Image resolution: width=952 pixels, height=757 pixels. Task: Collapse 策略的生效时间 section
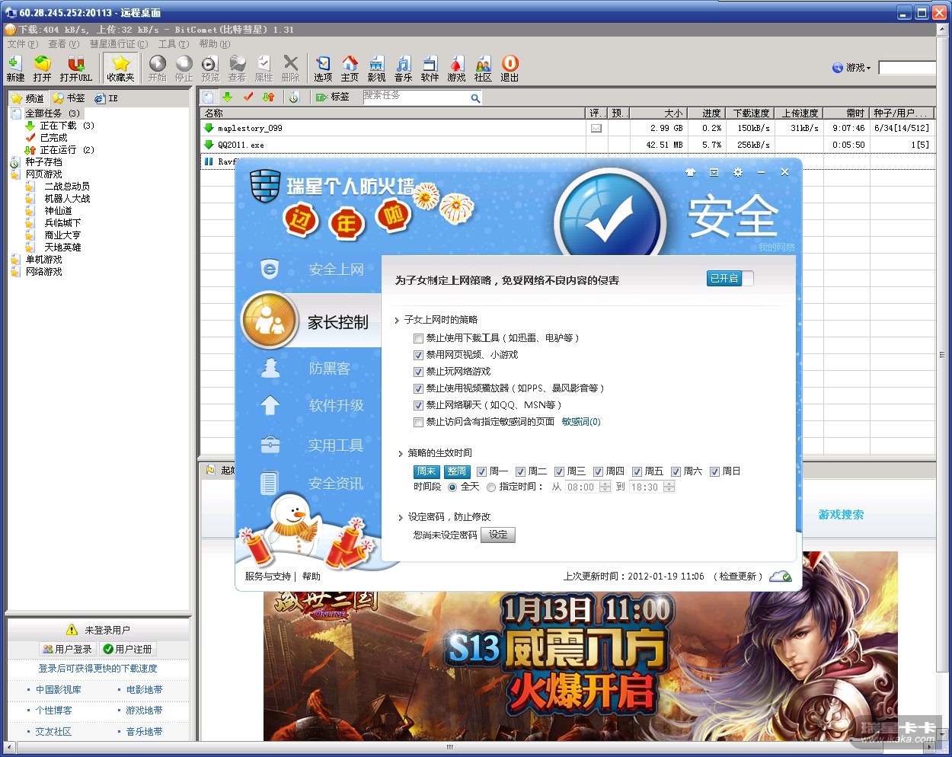(x=401, y=453)
